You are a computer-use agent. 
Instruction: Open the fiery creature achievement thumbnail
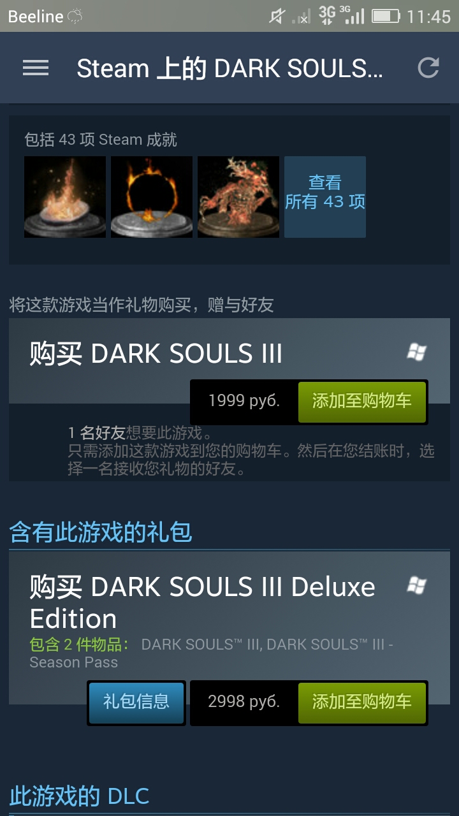pyautogui.click(x=238, y=197)
